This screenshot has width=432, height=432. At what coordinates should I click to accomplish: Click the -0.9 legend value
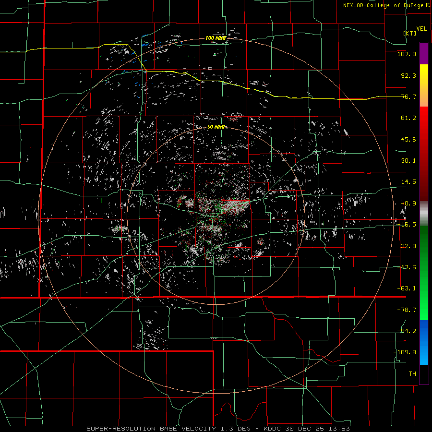pyautogui.click(x=408, y=204)
